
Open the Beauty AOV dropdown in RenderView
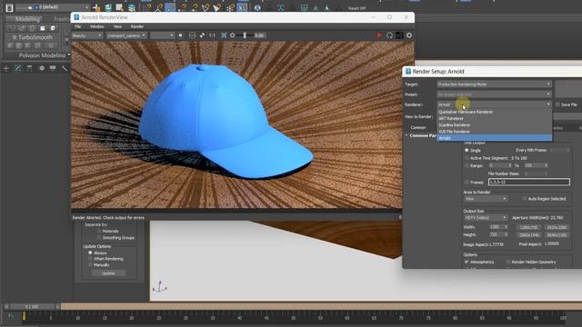(87, 35)
